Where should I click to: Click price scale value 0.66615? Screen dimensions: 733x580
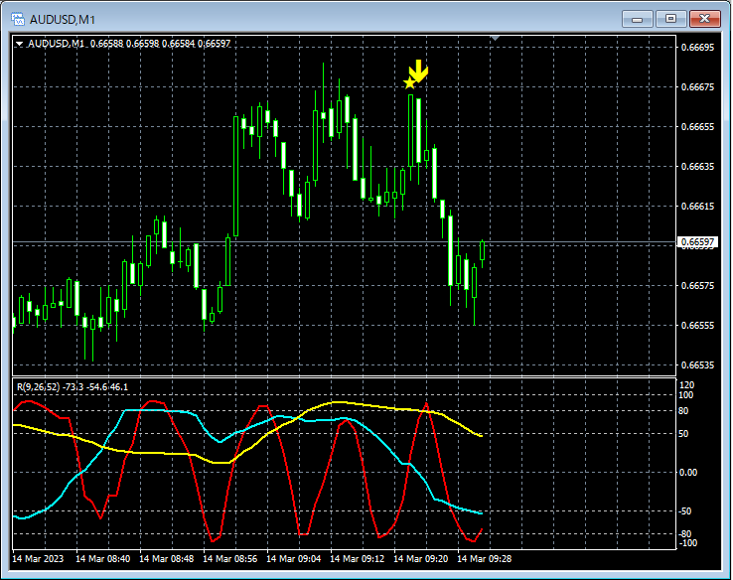697,207
